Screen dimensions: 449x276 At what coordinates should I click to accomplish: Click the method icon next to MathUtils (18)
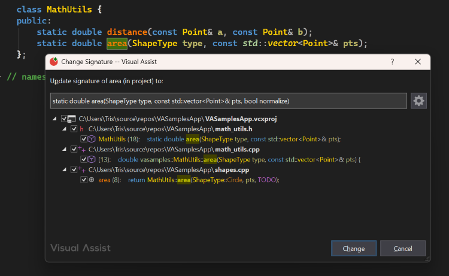click(92, 139)
